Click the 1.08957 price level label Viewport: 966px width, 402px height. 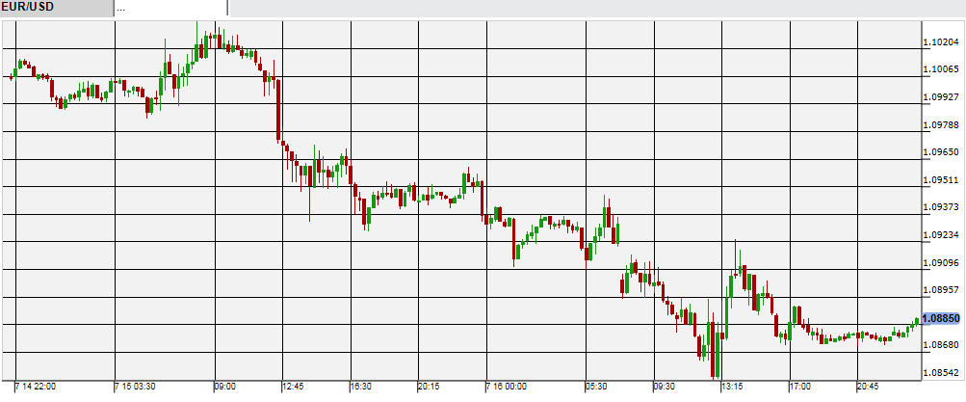tap(940, 290)
